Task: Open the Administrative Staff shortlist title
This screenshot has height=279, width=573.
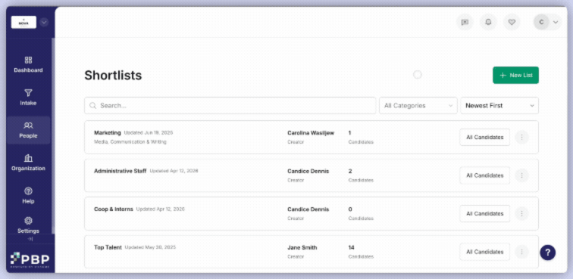Action: click(x=121, y=171)
